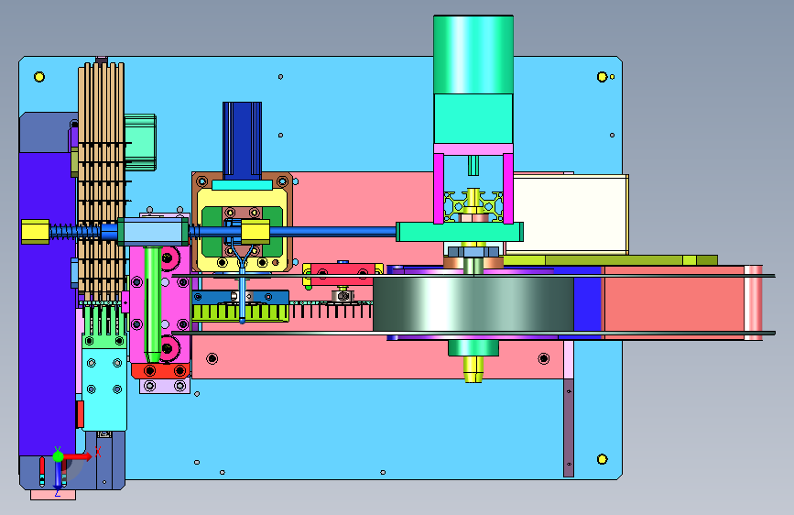Select the yellow block on the blue rod
The height and width of the screenshot is (515, 794).
256,232
